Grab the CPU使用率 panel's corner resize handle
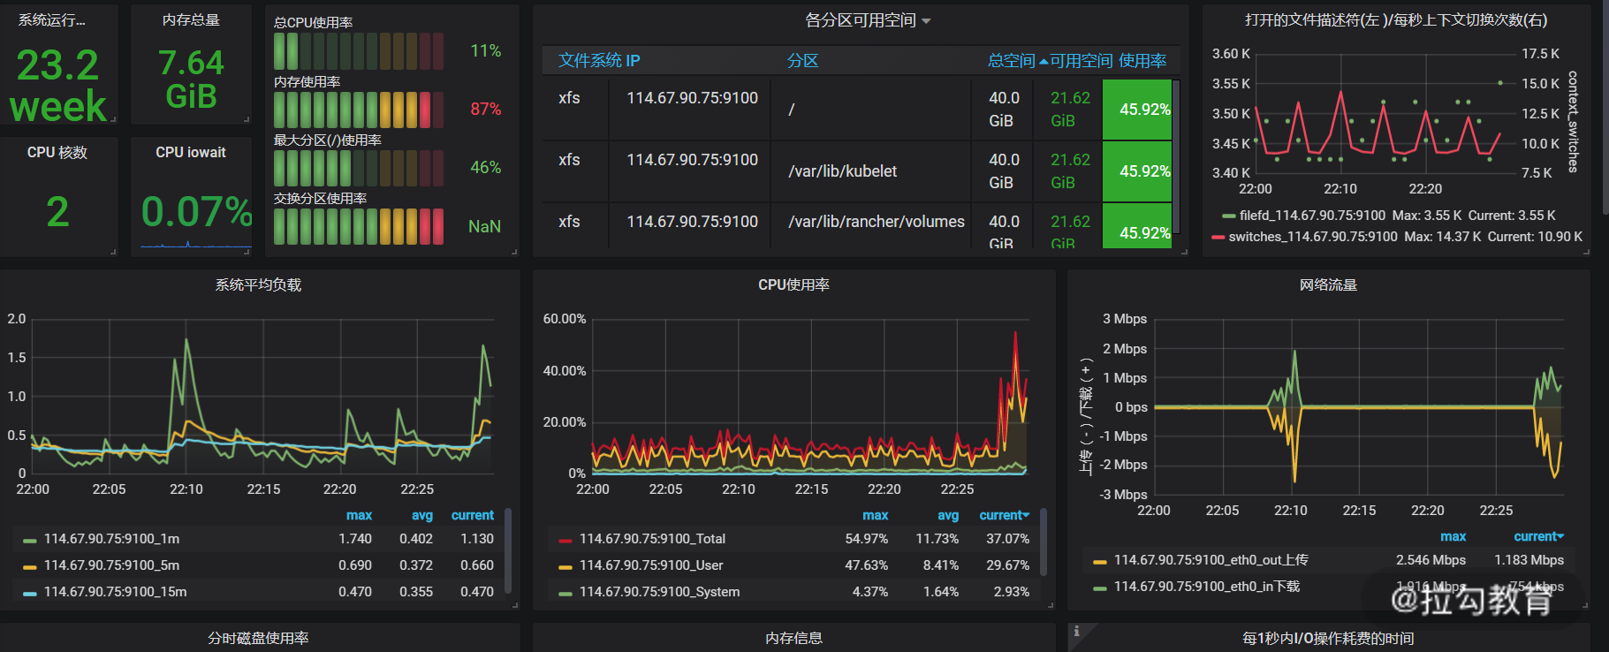 [1051, 606]
